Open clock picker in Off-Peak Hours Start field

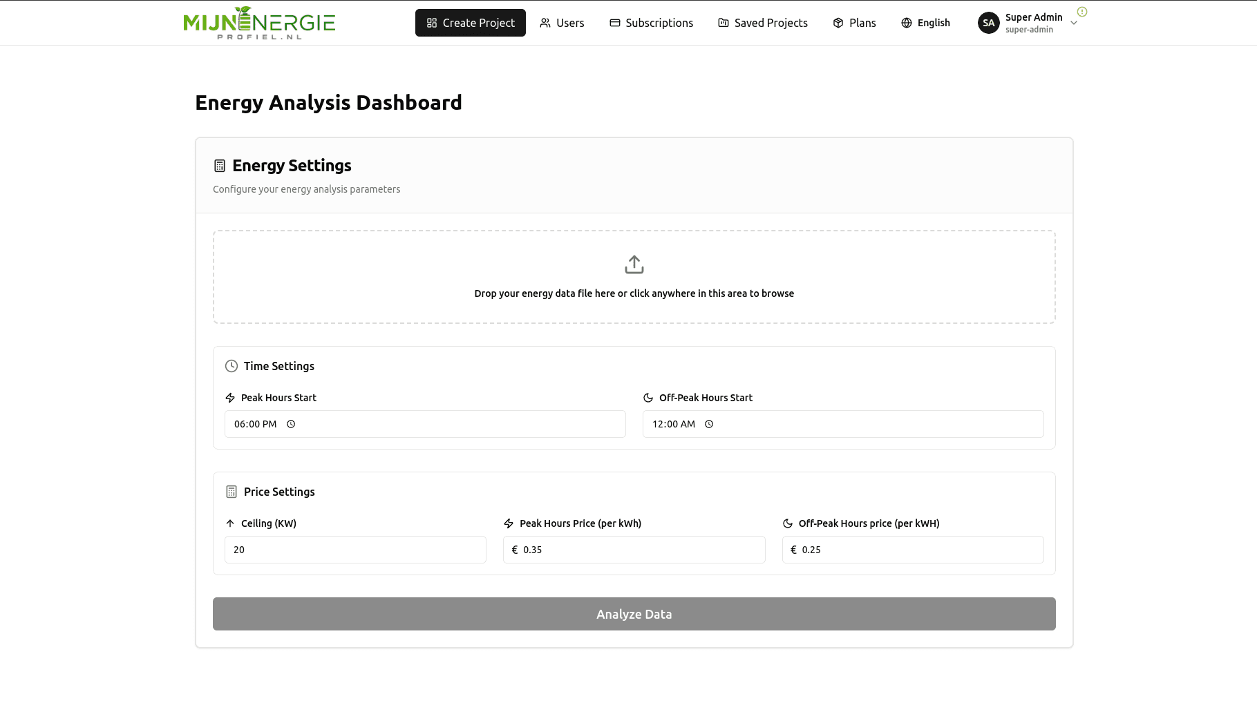click(709, 424)
